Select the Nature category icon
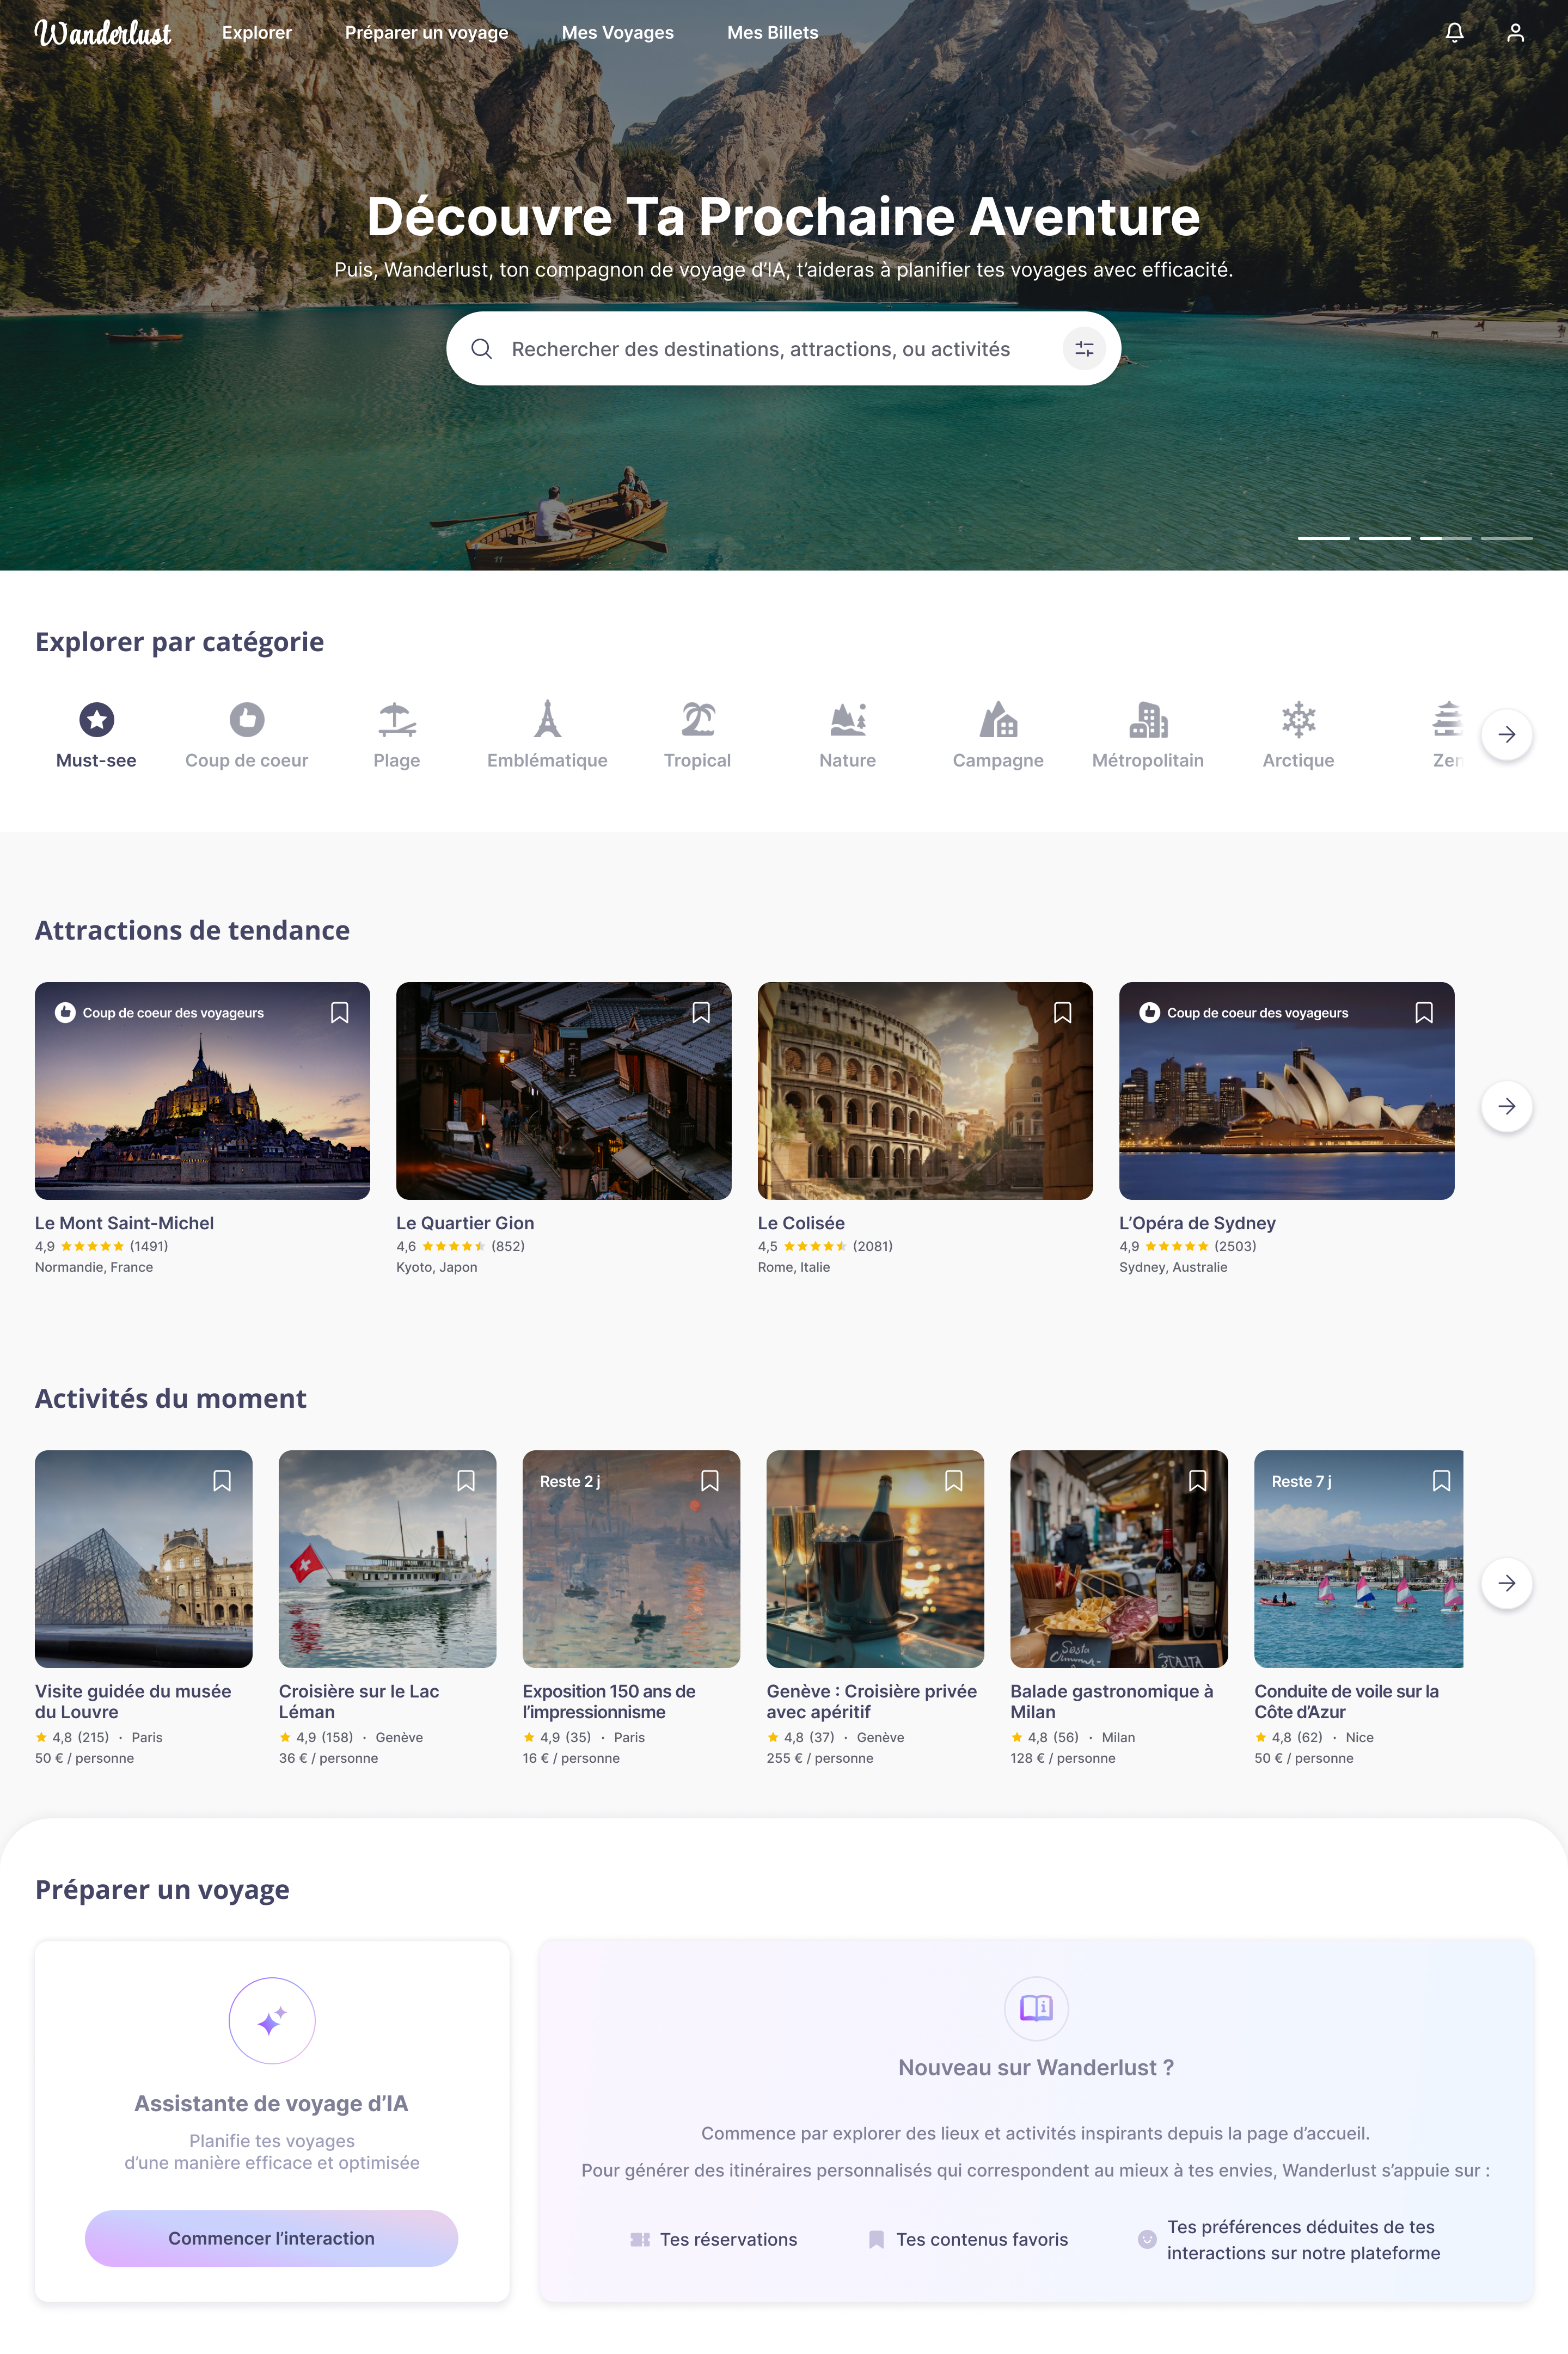1568x2354 pixels. pos(847,720)
